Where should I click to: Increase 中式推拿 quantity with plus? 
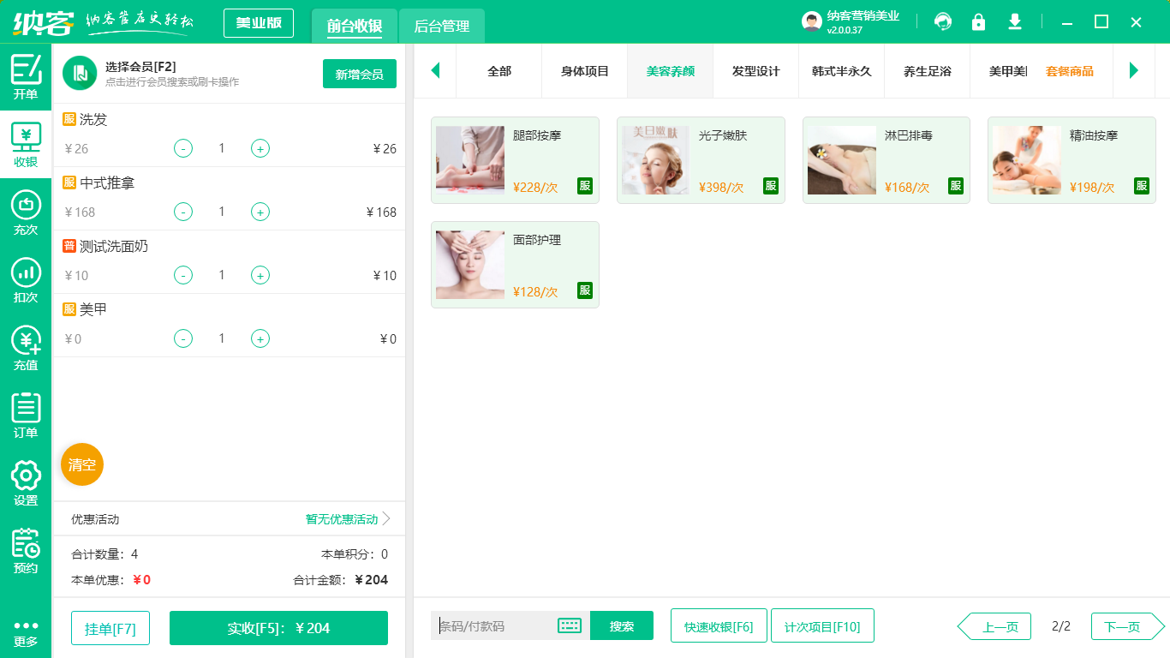260,212
